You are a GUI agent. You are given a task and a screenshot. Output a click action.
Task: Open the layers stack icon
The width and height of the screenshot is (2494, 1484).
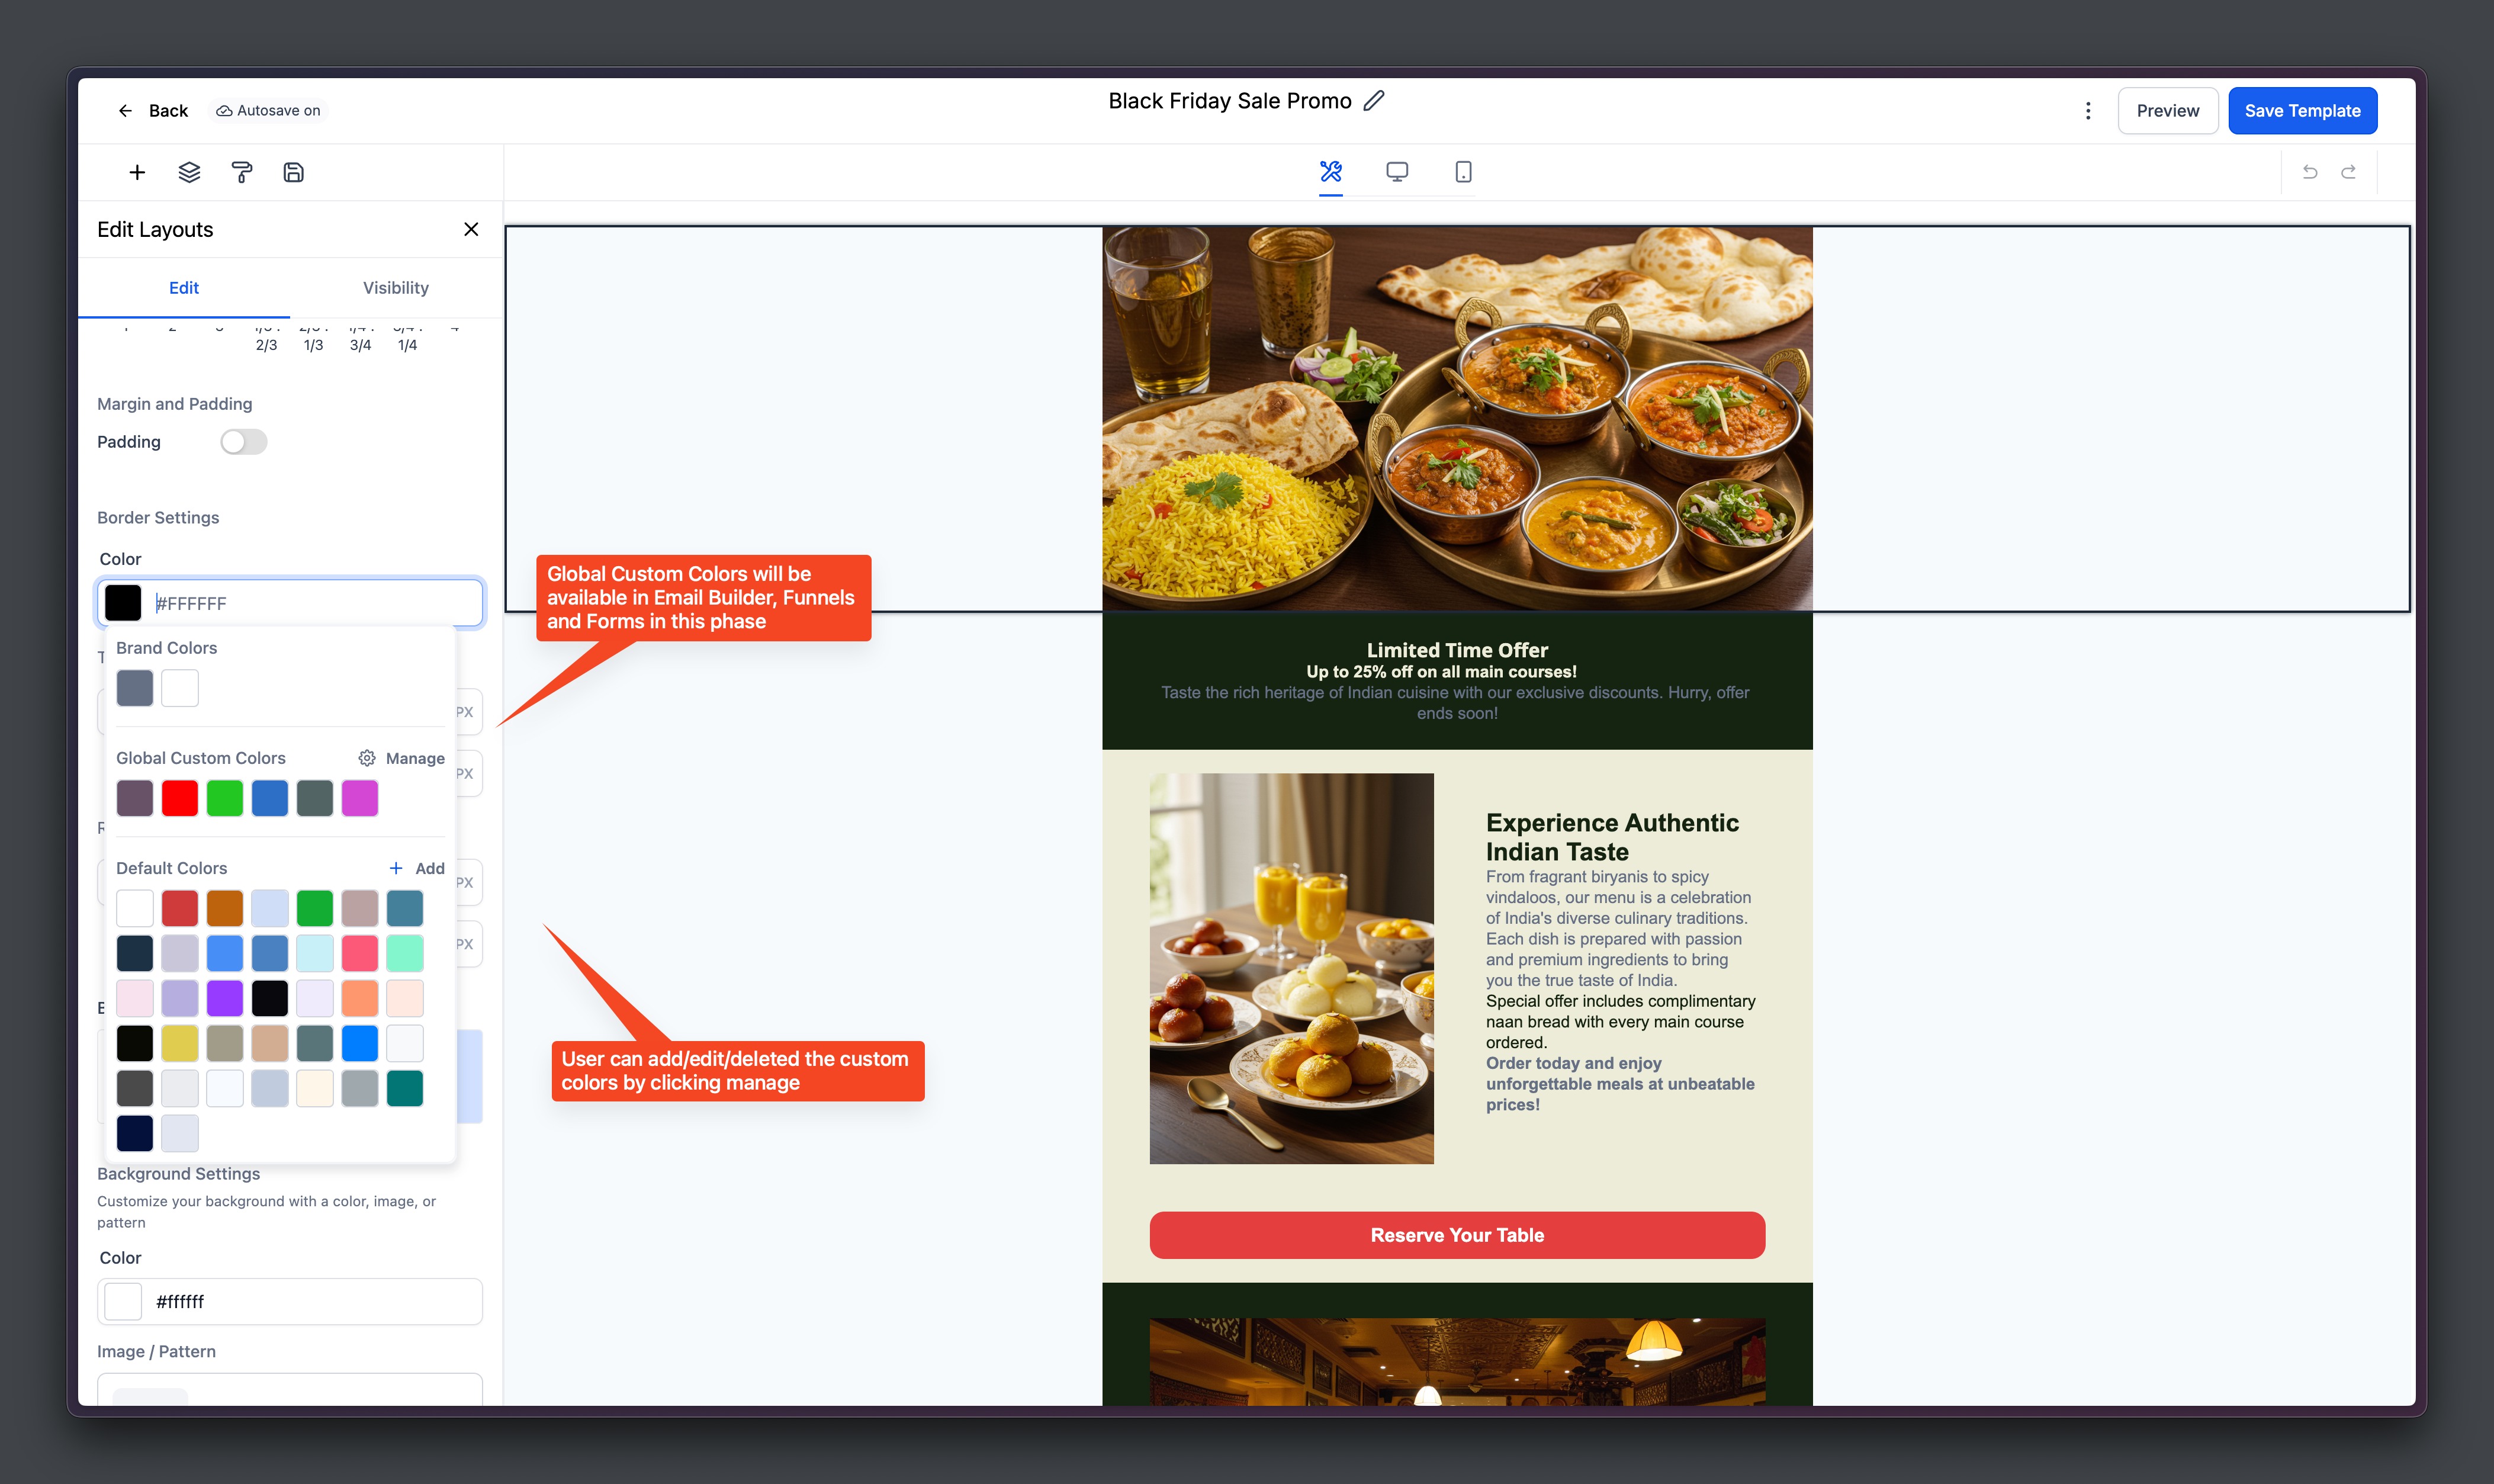coord(189,172)
